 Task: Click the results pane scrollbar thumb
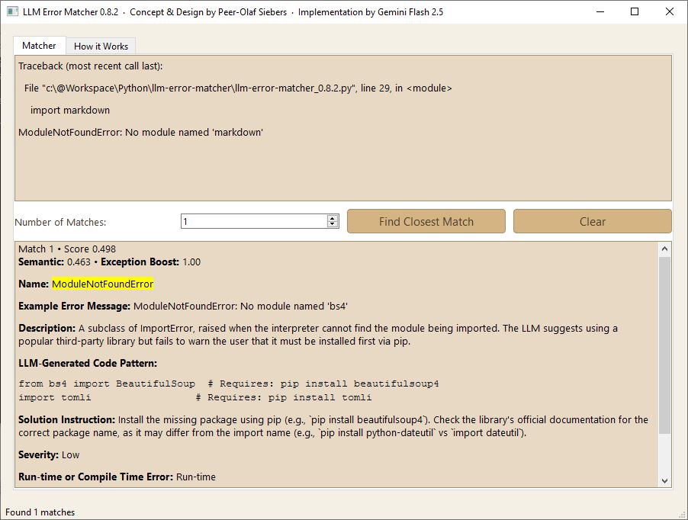click(664, 343)
